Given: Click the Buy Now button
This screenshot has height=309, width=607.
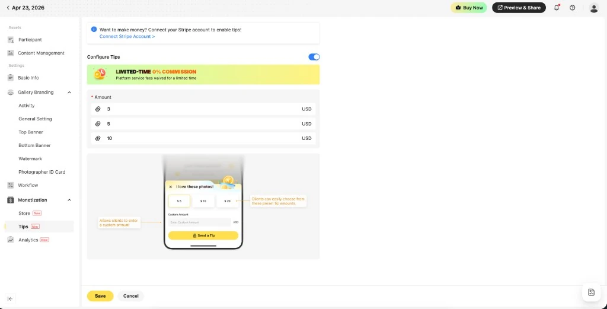Looking at the screenshot, I should tap(469, 8).
